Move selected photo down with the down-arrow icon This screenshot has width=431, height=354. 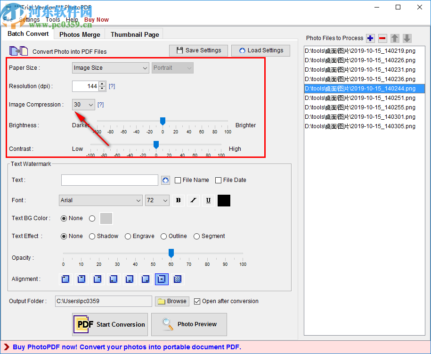[407, 38]
